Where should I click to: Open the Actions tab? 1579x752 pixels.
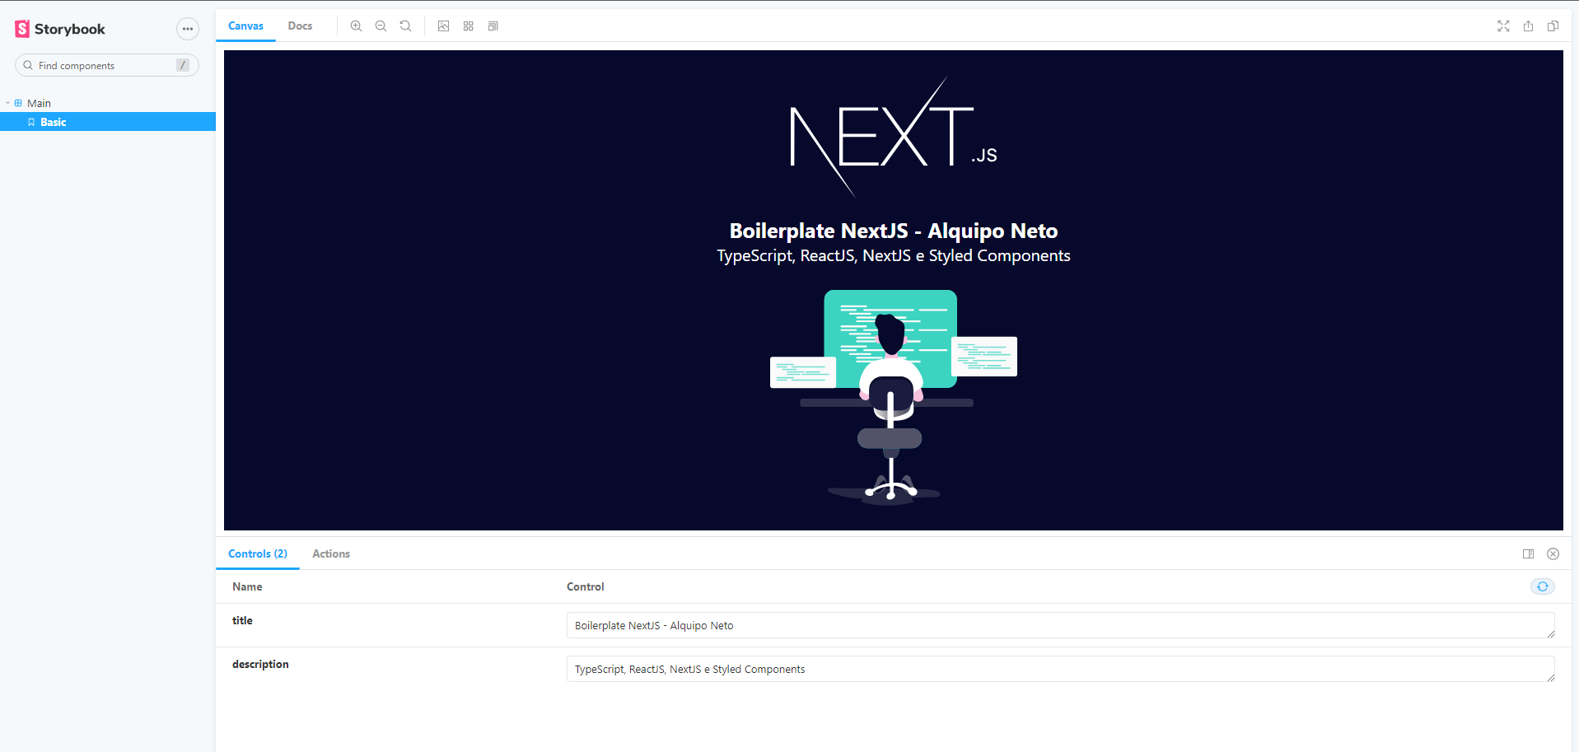tap(331, 553)
